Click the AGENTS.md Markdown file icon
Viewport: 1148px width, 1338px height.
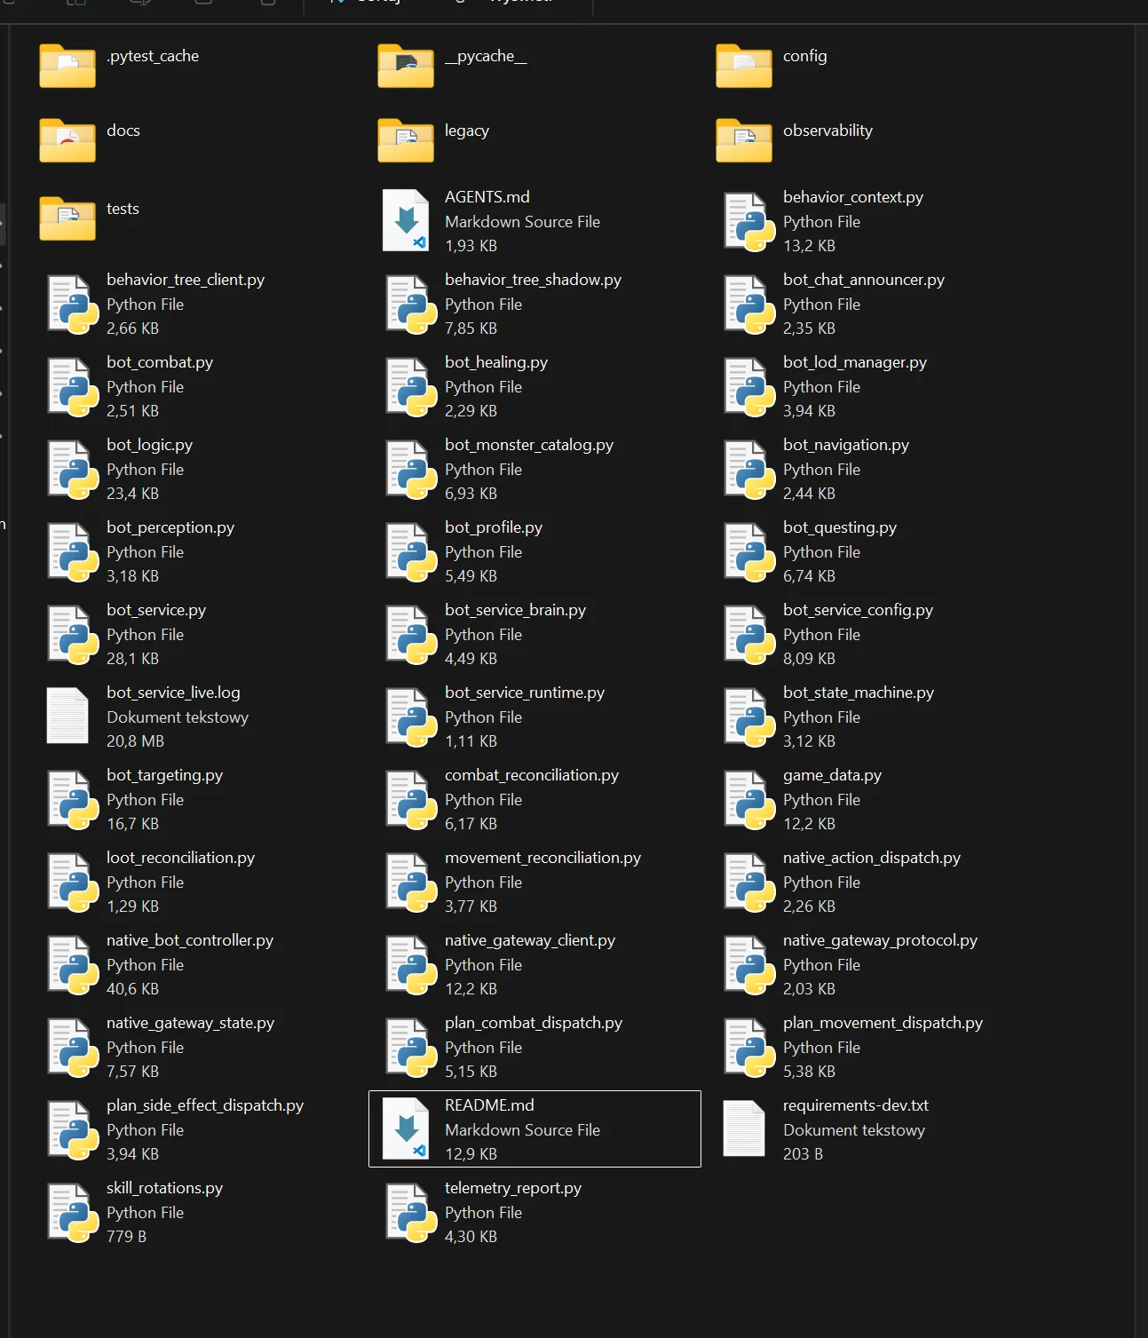click(x=406, y=220)
